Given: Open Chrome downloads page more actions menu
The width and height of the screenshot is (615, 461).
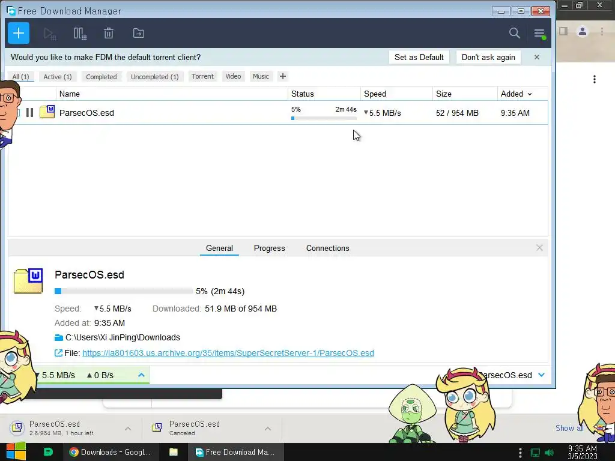Looking at the screenshot, I should tap(595, 79).
